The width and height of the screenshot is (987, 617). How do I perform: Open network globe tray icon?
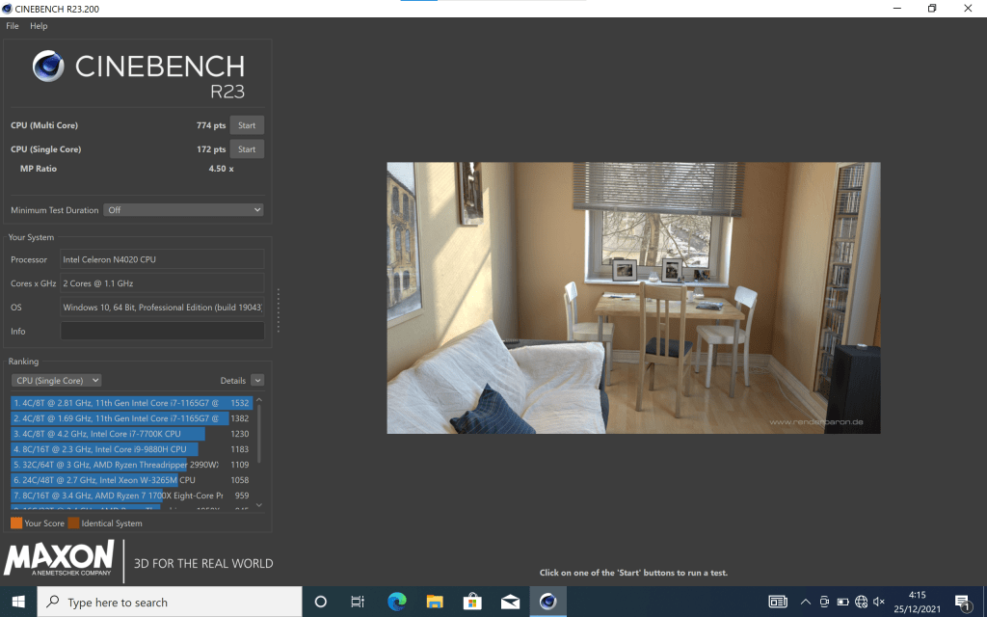click(861, 602)
